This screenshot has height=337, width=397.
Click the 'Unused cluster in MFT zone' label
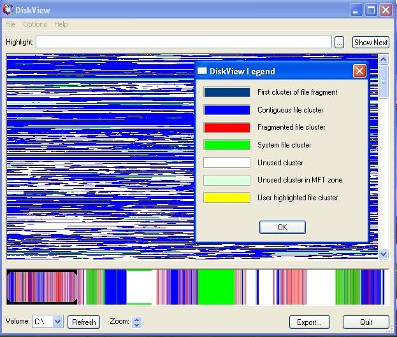pos(300,180)
